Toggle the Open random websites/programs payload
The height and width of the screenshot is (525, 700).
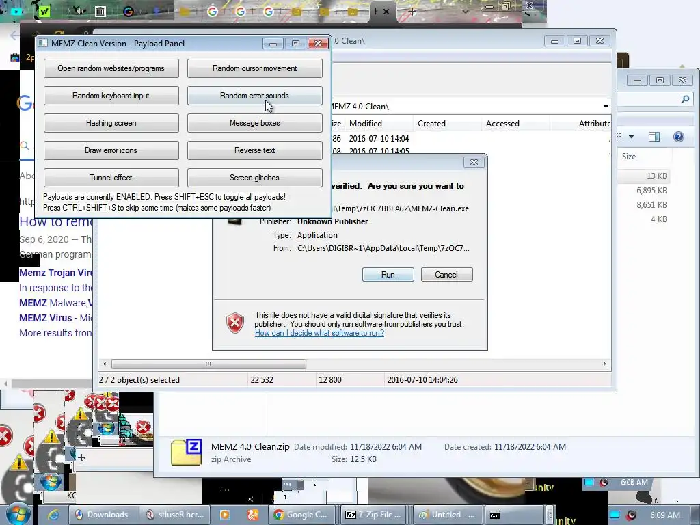(111, 68)
